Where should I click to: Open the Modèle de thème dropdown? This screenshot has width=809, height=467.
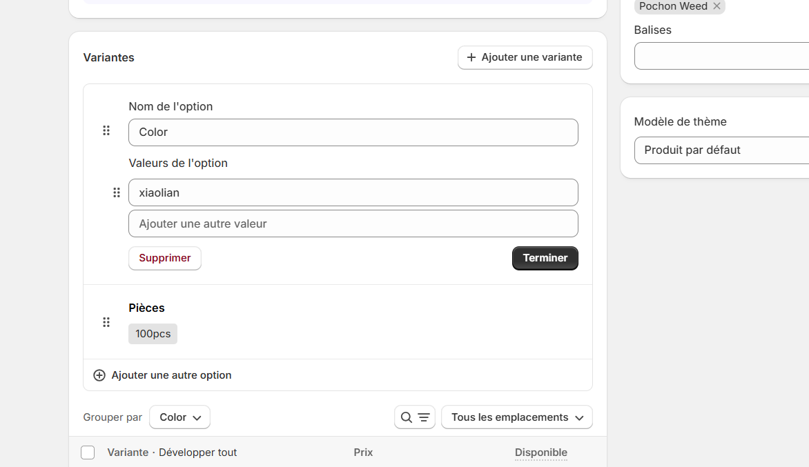(721, 150)
